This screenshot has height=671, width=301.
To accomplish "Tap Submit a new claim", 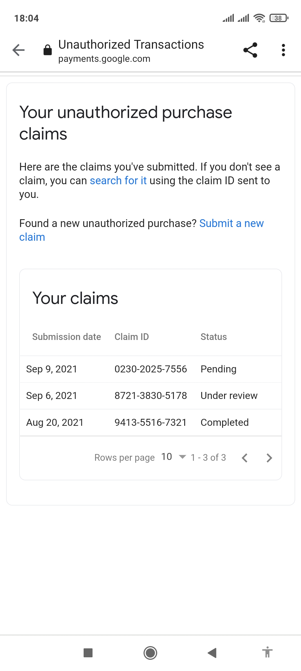I will coord(231,224).
